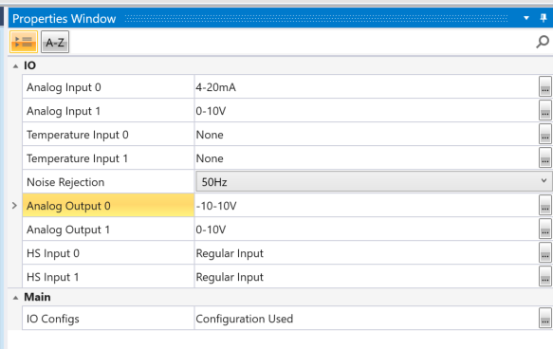Image resolution: width=553 pixels, height=349 pixels.
Task: Open the Noise Rejection 50Hz dropdown
Action: [374, 182]
